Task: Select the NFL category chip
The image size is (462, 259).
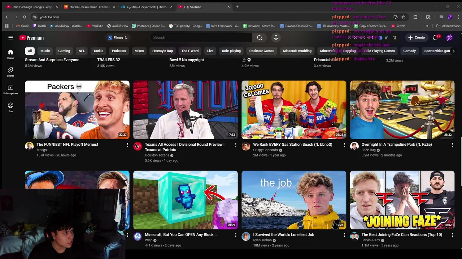Action: (x=82, y=51)
